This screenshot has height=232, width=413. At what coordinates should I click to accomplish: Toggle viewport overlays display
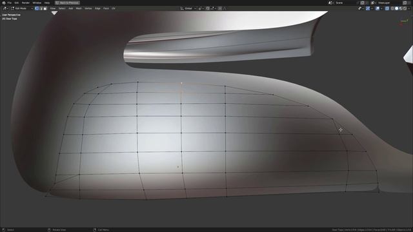pyautogui.click(x=378, y=8)
